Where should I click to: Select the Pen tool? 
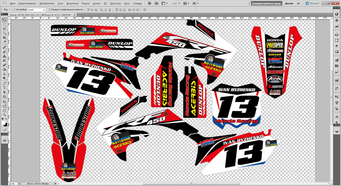pos(5,83)
